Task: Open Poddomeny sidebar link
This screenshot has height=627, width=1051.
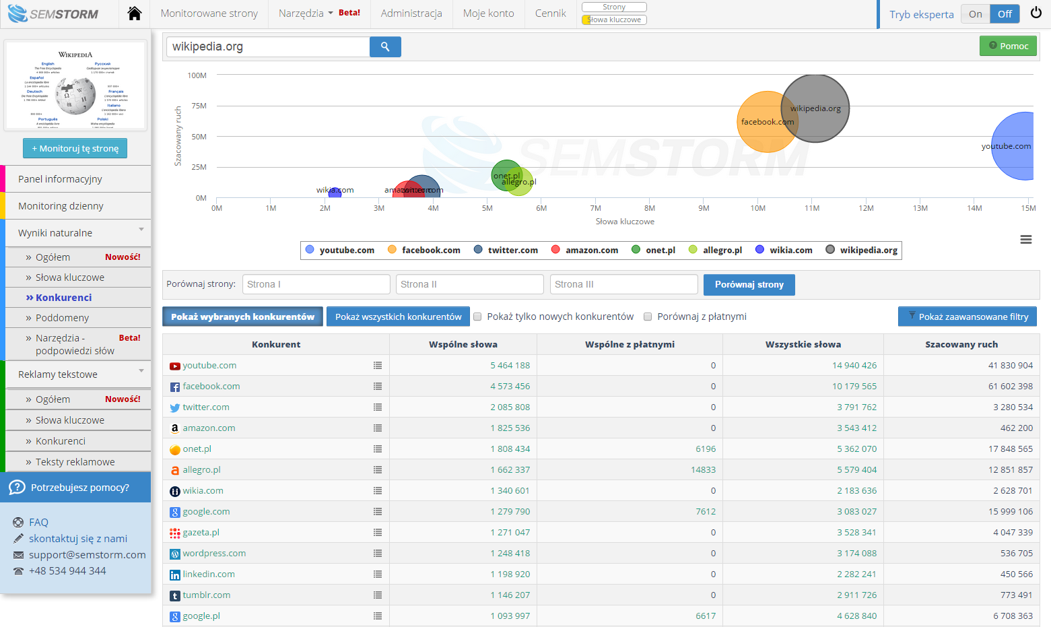Action: (x=78, y=318)
